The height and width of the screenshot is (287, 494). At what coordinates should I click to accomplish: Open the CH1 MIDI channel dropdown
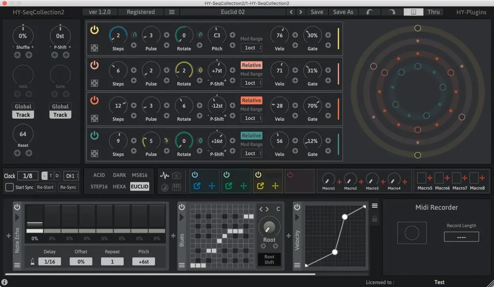pyautogui.click(x=70, y=176)
